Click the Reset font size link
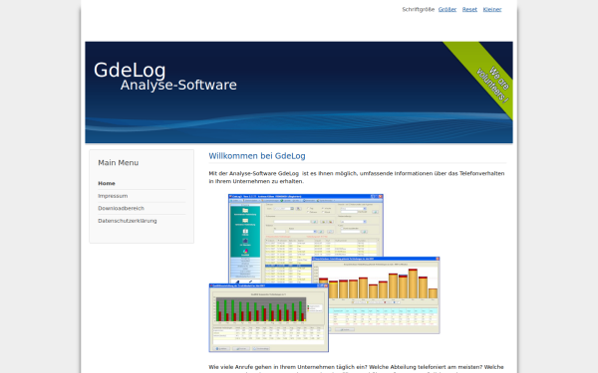The width and height of the screenshot is (598, 373). tap(469, 10)
